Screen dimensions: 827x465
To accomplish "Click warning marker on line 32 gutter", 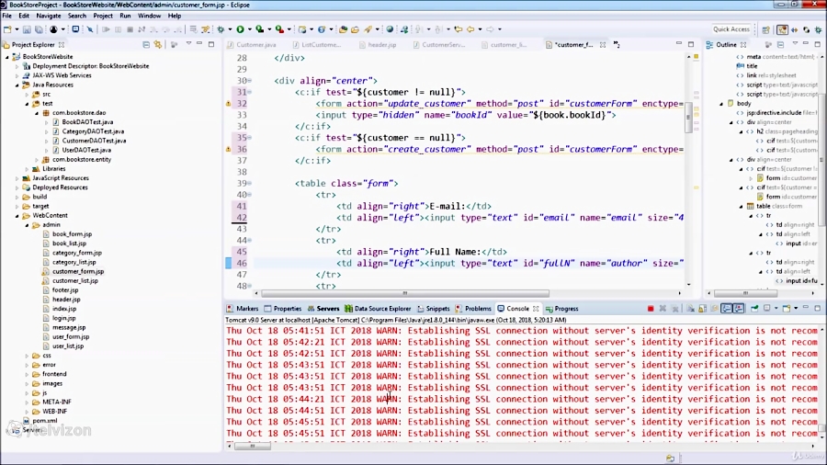I will click(x=229, y=104).
